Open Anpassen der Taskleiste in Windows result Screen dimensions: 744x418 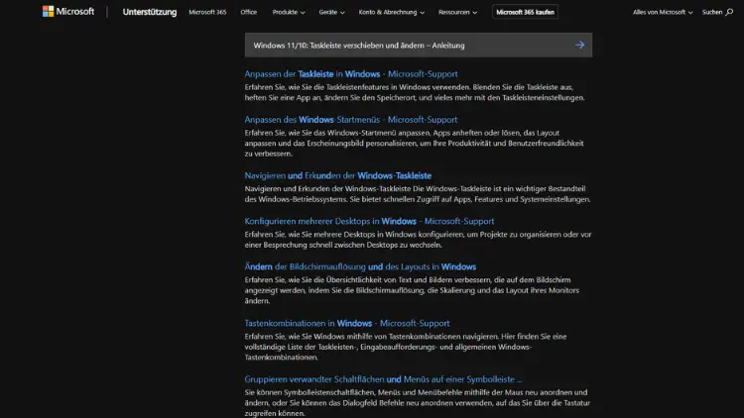coord(351,74)
